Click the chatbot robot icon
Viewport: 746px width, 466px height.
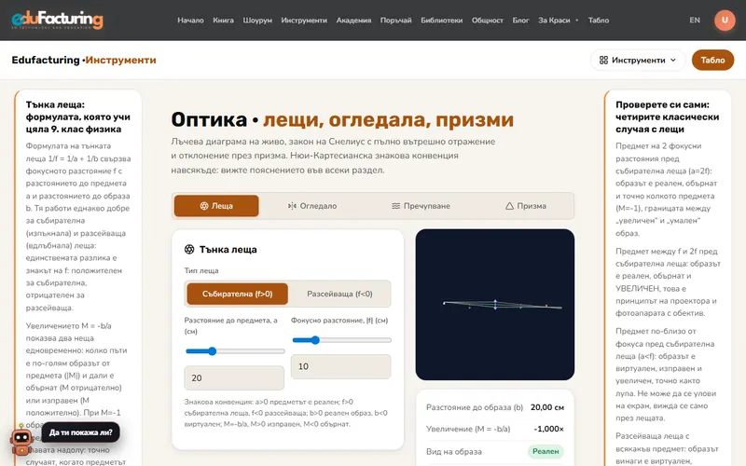(21, 442)
